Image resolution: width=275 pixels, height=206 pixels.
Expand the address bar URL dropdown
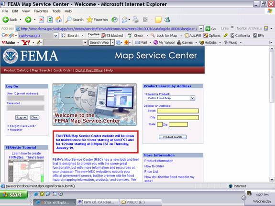click(201, 29)
